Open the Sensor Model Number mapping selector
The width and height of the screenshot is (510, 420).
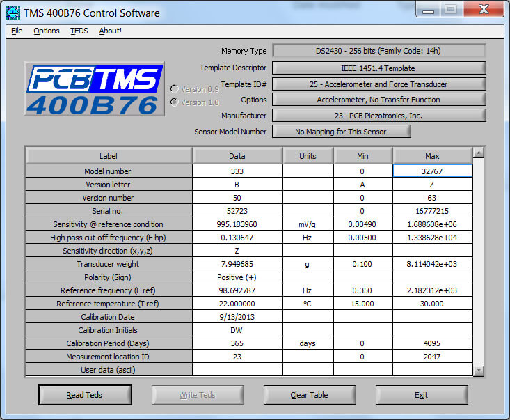[341, 132]
